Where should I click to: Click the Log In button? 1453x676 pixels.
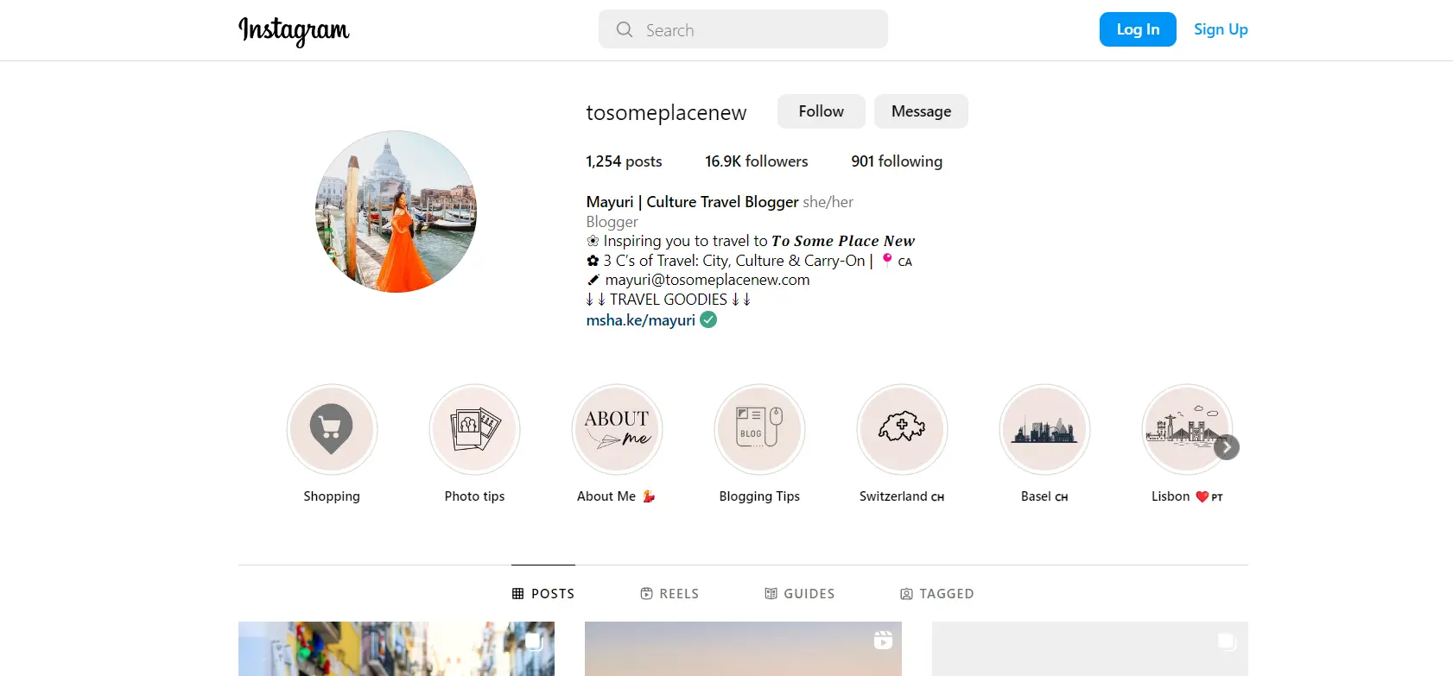tap(1137, 29)
